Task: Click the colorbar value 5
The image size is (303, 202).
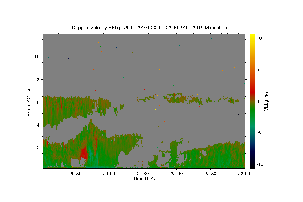Action: click(258, 70)
